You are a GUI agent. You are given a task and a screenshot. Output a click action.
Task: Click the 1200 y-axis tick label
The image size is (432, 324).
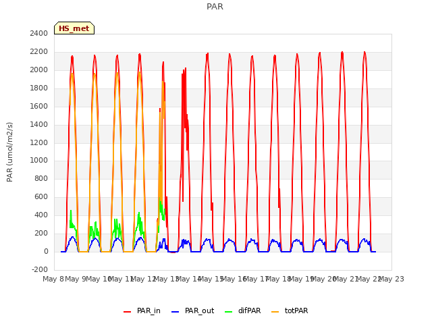(39, 142)
